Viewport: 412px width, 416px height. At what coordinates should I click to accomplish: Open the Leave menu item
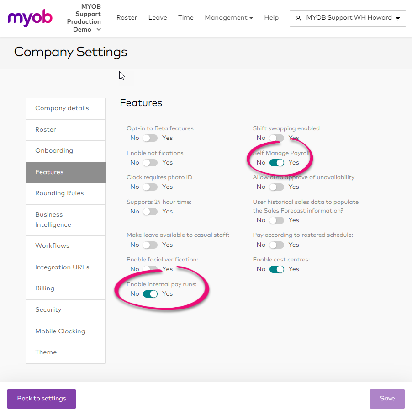[158, 17]
